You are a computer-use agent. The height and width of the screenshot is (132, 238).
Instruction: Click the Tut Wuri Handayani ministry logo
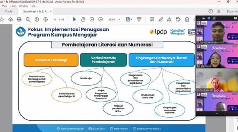coord(21,32)
